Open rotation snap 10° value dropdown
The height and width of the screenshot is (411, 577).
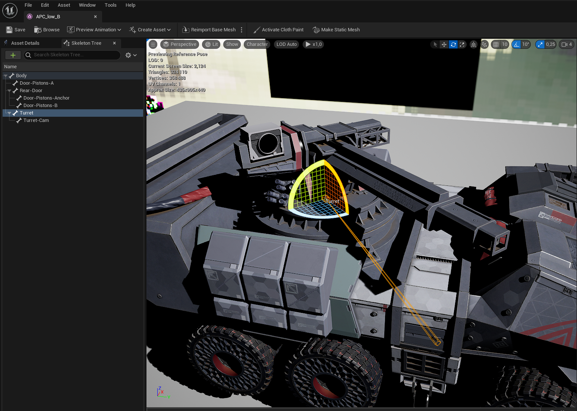tap(526, 44)
